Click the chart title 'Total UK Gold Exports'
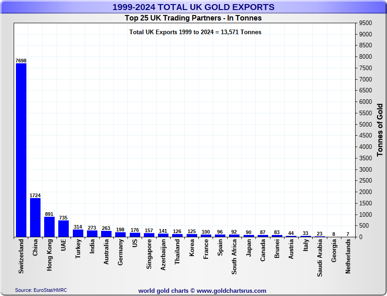This screenshot has width=387, height=296. [x=193, y=7]
